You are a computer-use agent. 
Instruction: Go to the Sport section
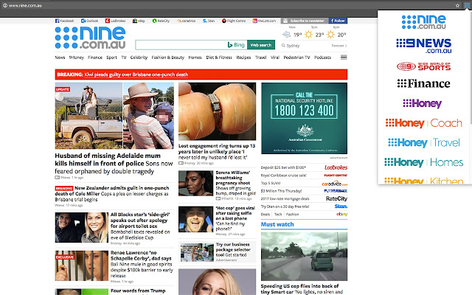(111, 58)
